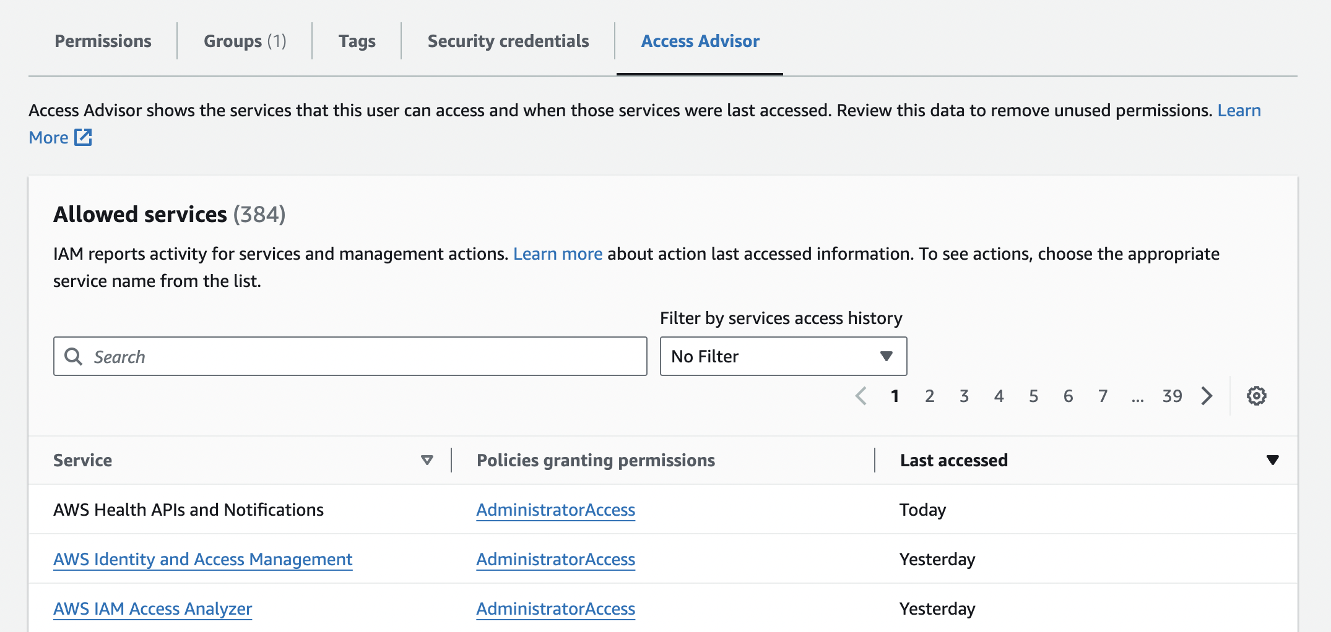Click Yesterday in Identity and Access Management row
Screen dimensions: 1331x632
click(x=937, y=559)
